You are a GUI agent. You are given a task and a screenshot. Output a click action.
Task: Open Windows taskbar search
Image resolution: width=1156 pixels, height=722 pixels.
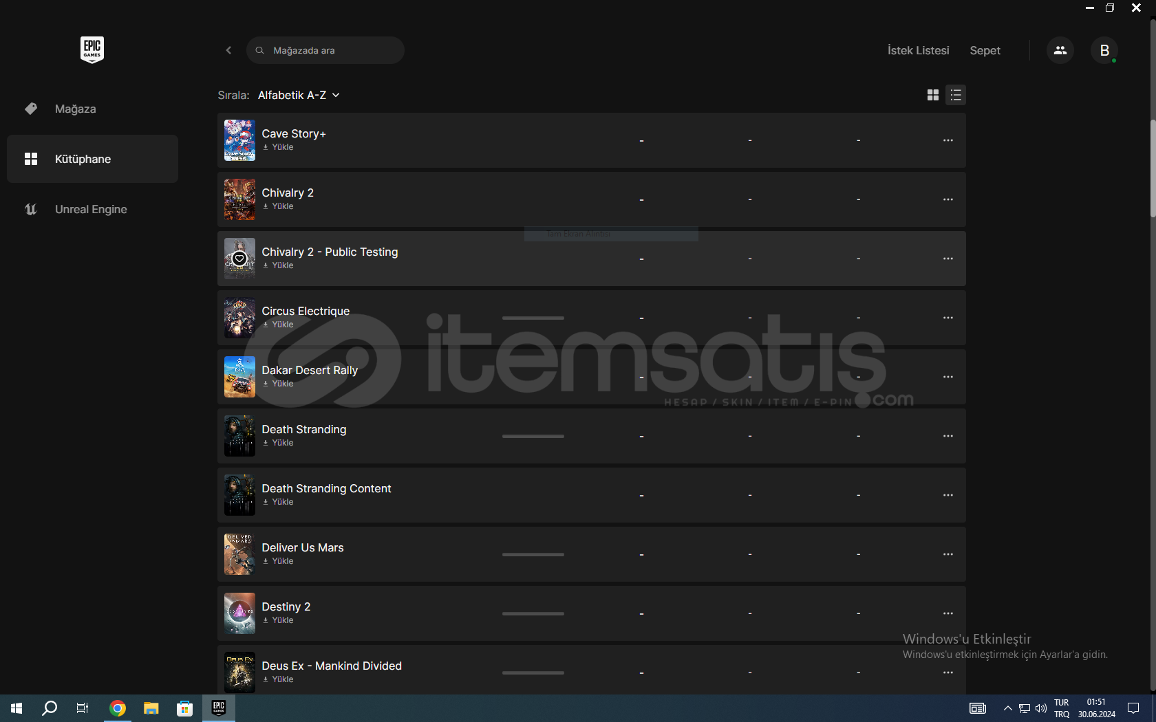pos(50,708)
